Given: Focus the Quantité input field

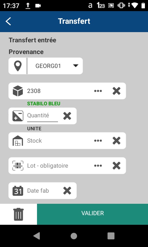Looking at the screenshot, I should point(43,116).
